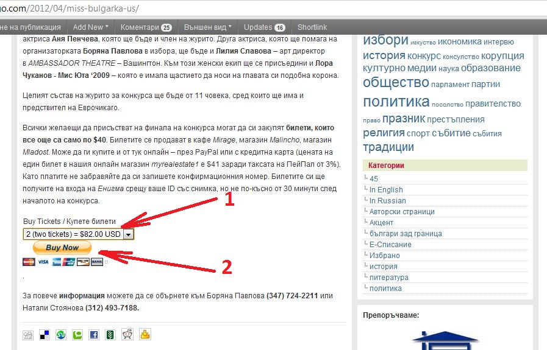Open the In English category link
Screen dimensions: 547x350
(386, 189)
